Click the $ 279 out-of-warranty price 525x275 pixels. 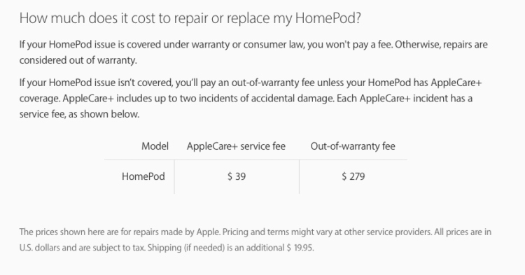353,176
